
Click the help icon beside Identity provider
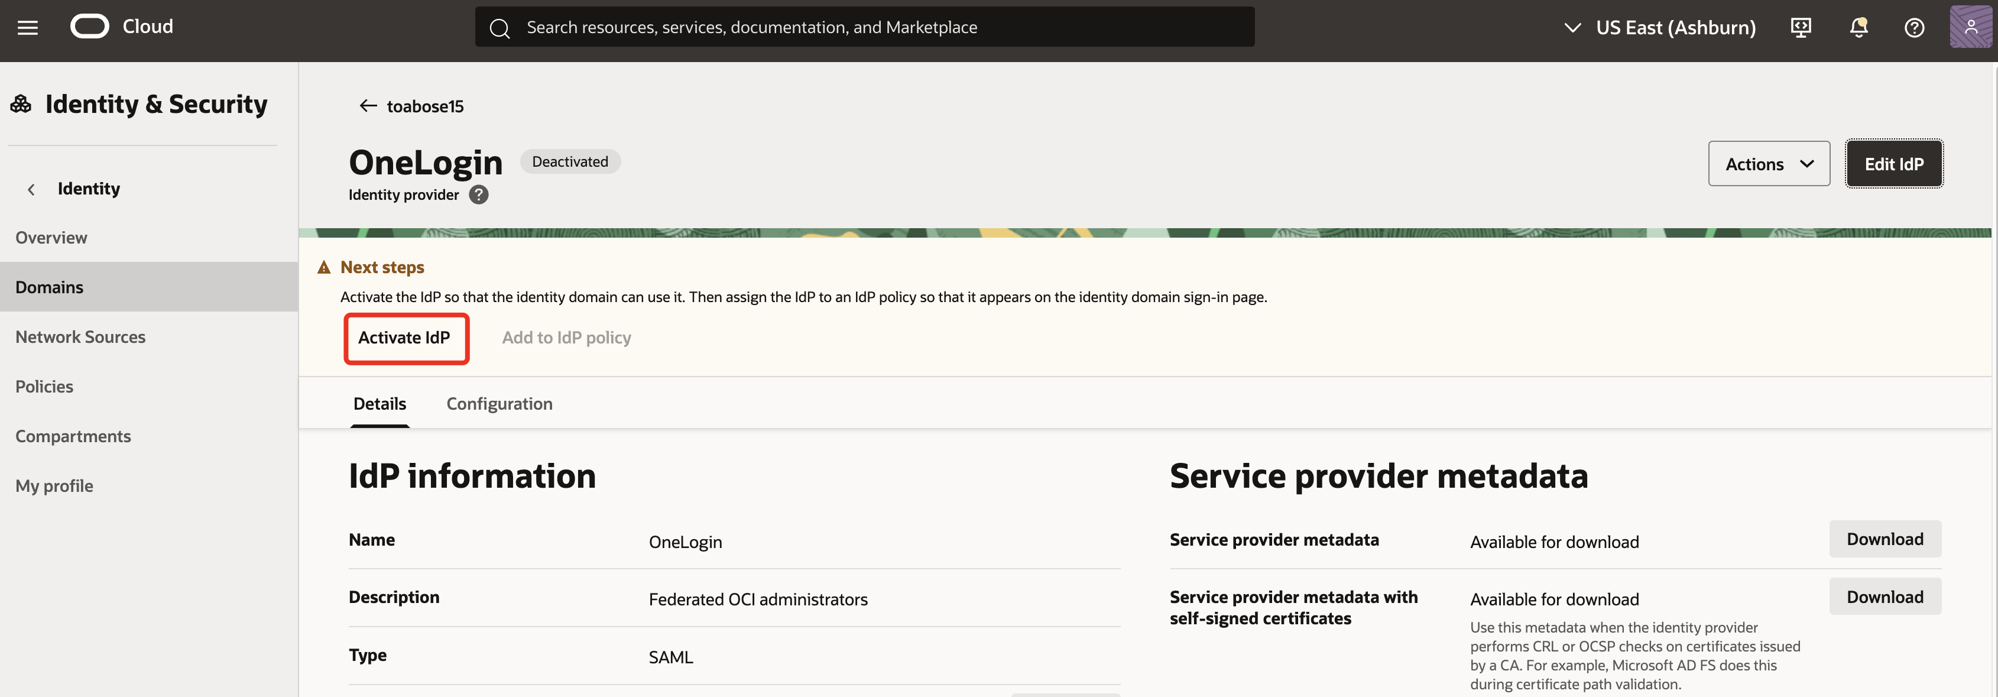479,194
